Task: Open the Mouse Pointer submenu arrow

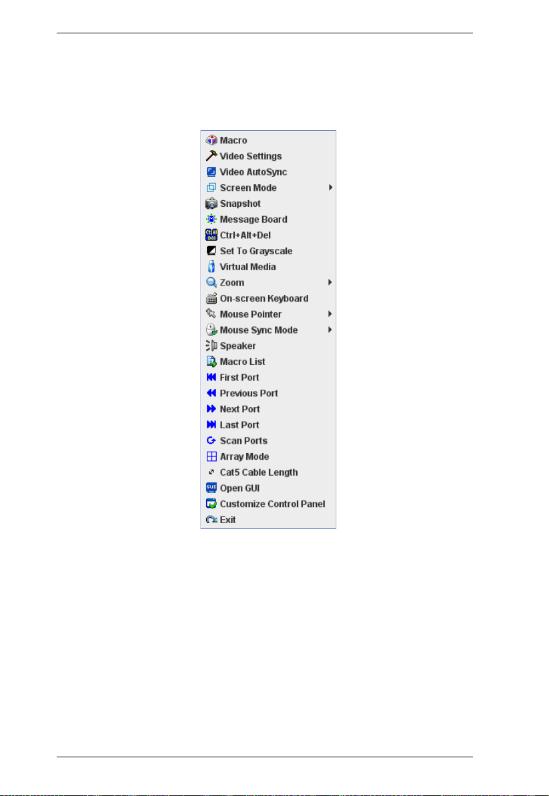Action: (330, 314)
